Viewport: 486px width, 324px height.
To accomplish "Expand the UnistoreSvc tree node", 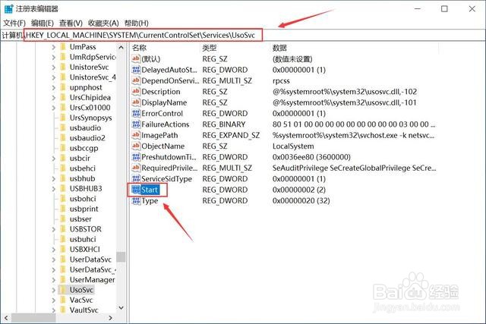I will click(54, 68).
